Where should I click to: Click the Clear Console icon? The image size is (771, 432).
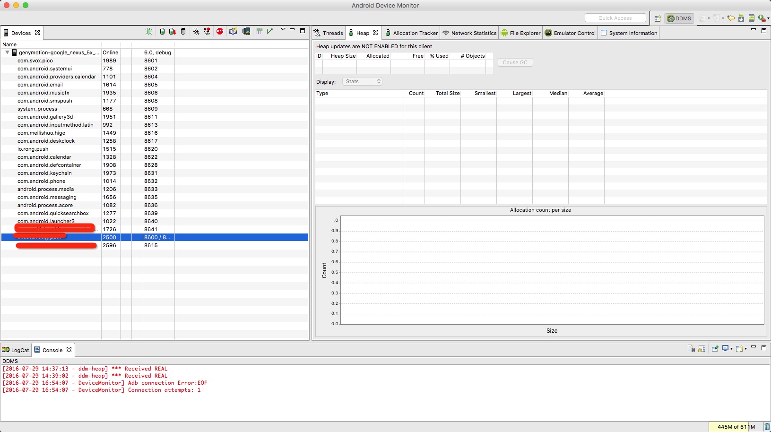click(691, 349)
